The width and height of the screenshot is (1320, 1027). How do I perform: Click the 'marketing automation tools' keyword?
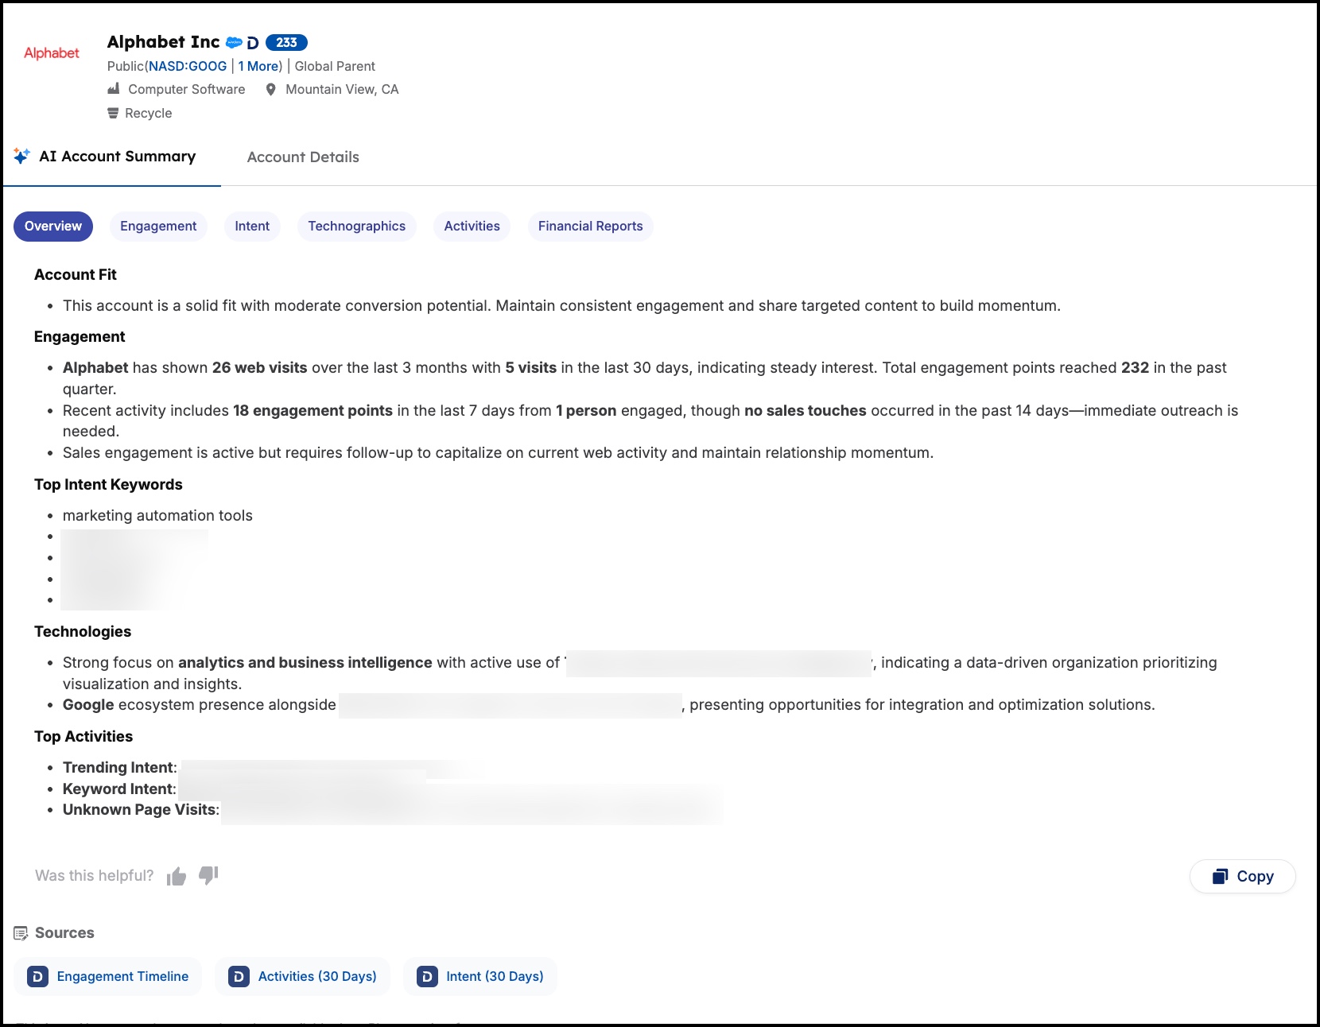point(157,516)
